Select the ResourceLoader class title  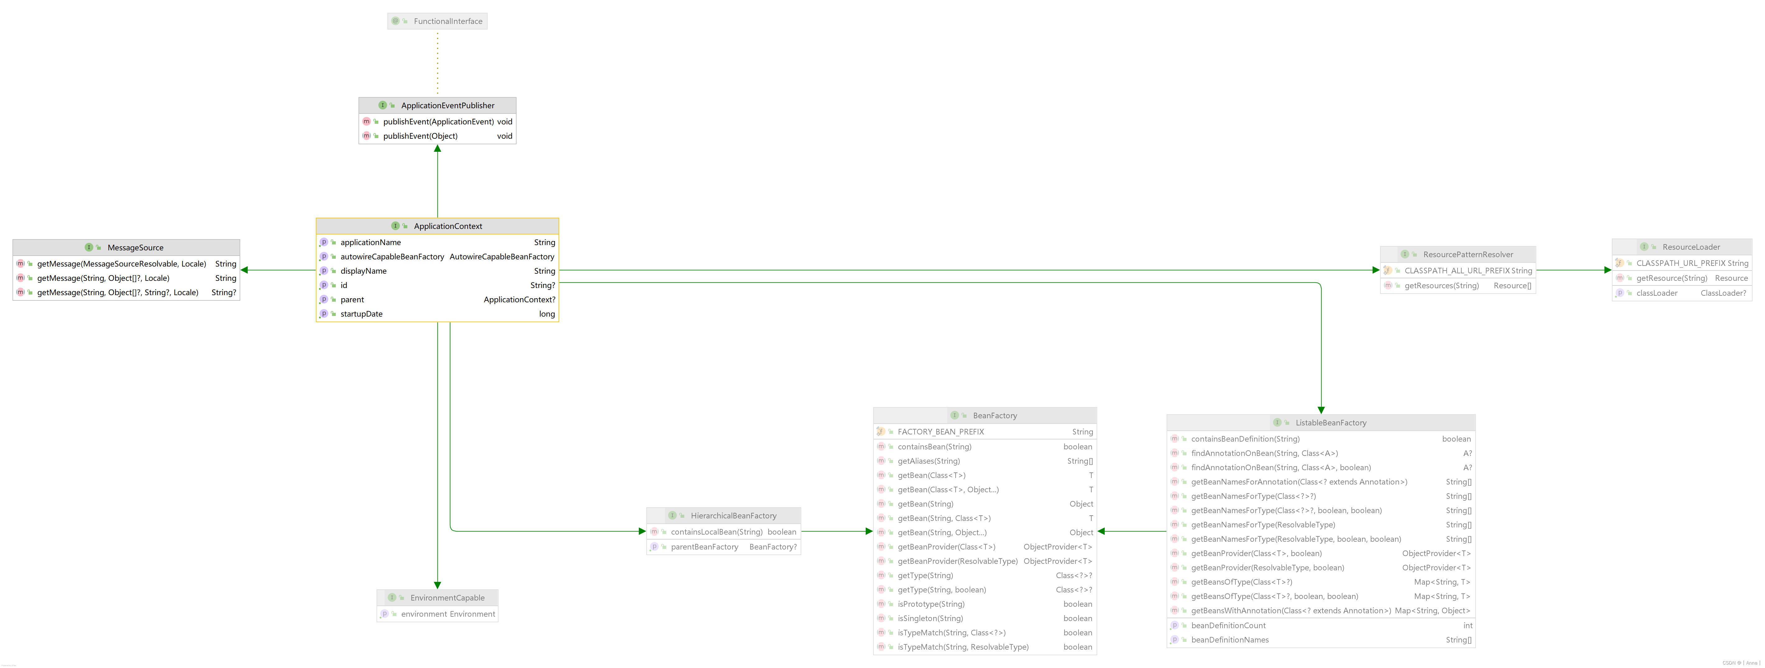1691,247
